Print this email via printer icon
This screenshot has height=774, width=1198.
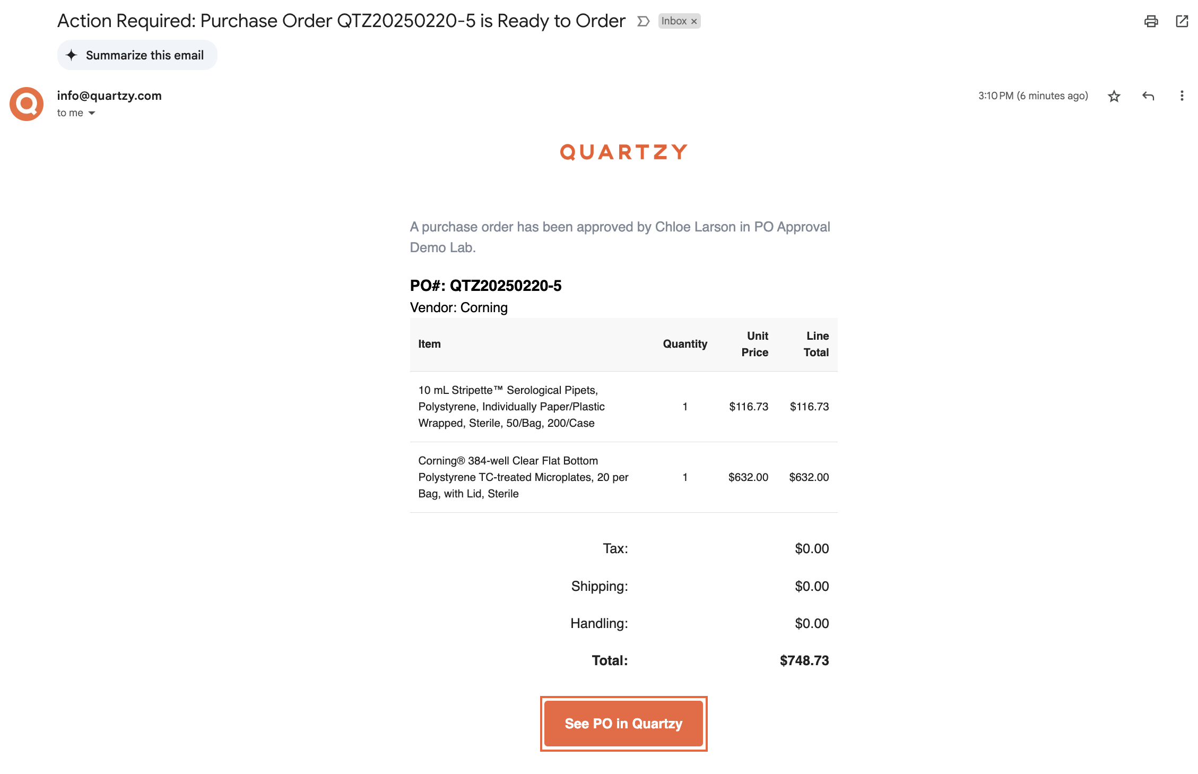1151,21
